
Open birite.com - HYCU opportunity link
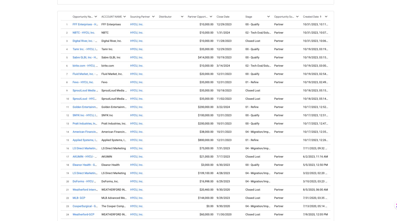[x=85, y=66]
